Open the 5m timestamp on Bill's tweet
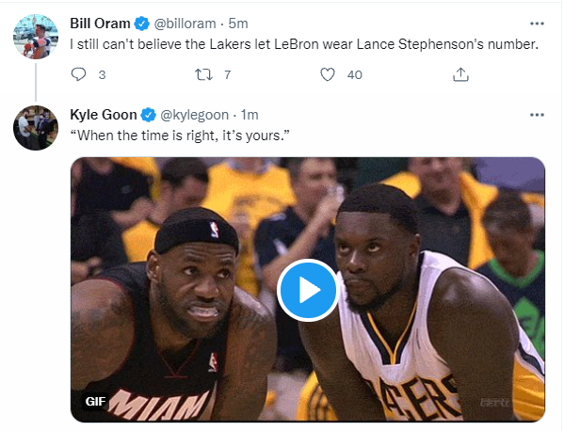The width and height of the screenshot is (564, 431). coord(238,24)
